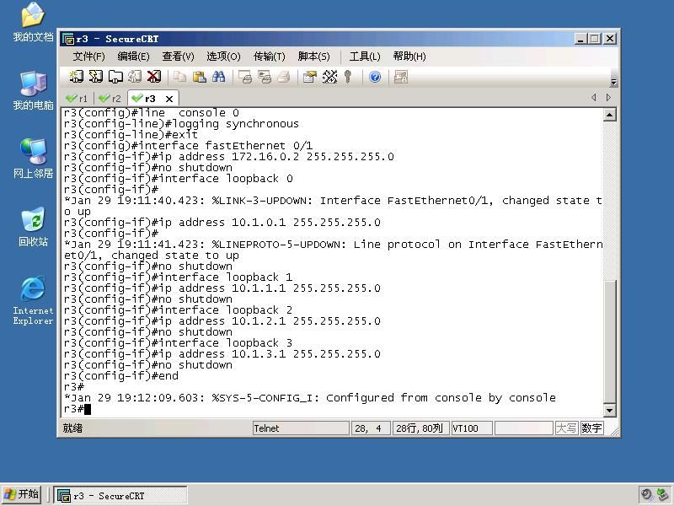Open the 查看(V) menu
This screenshot has width=674, height=506.
pos(178,57)
